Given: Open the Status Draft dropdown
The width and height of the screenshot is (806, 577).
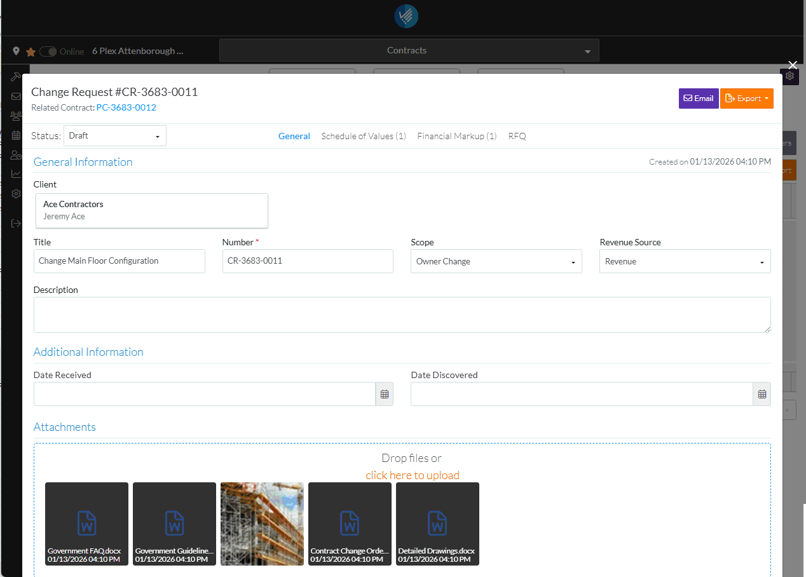Looking at the screenshot, I should [115, 136].
